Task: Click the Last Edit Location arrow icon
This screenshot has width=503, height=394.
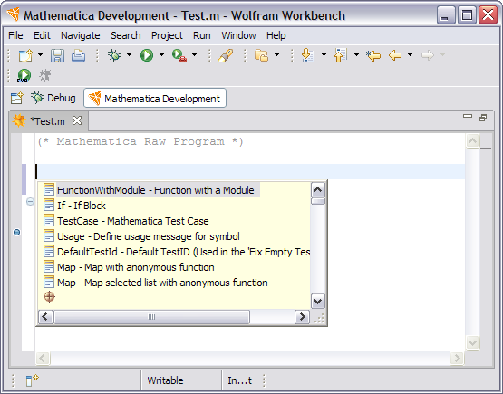Action: 373,55
